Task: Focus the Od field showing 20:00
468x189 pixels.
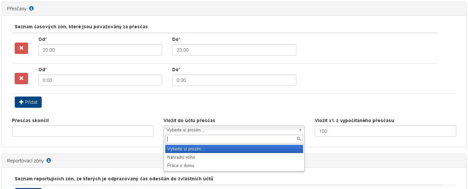Action: pos(100,50)
